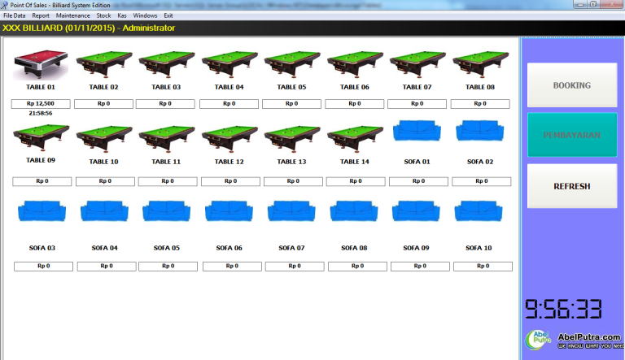The width and height of the screenshot is (625, 360).
Task: Open the Maintenance menu
Action: [x=73, y=15]
